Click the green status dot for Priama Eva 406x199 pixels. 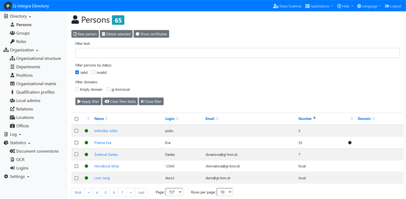[86, 143]
